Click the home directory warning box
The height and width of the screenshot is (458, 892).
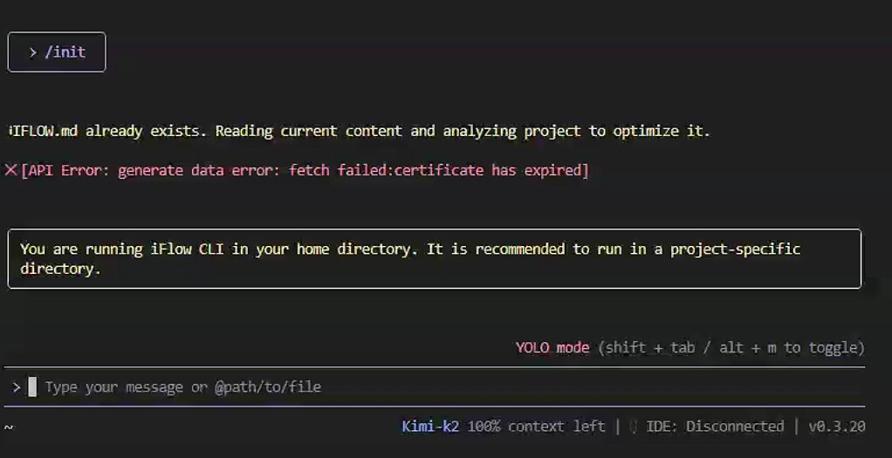tap(434, 258)
